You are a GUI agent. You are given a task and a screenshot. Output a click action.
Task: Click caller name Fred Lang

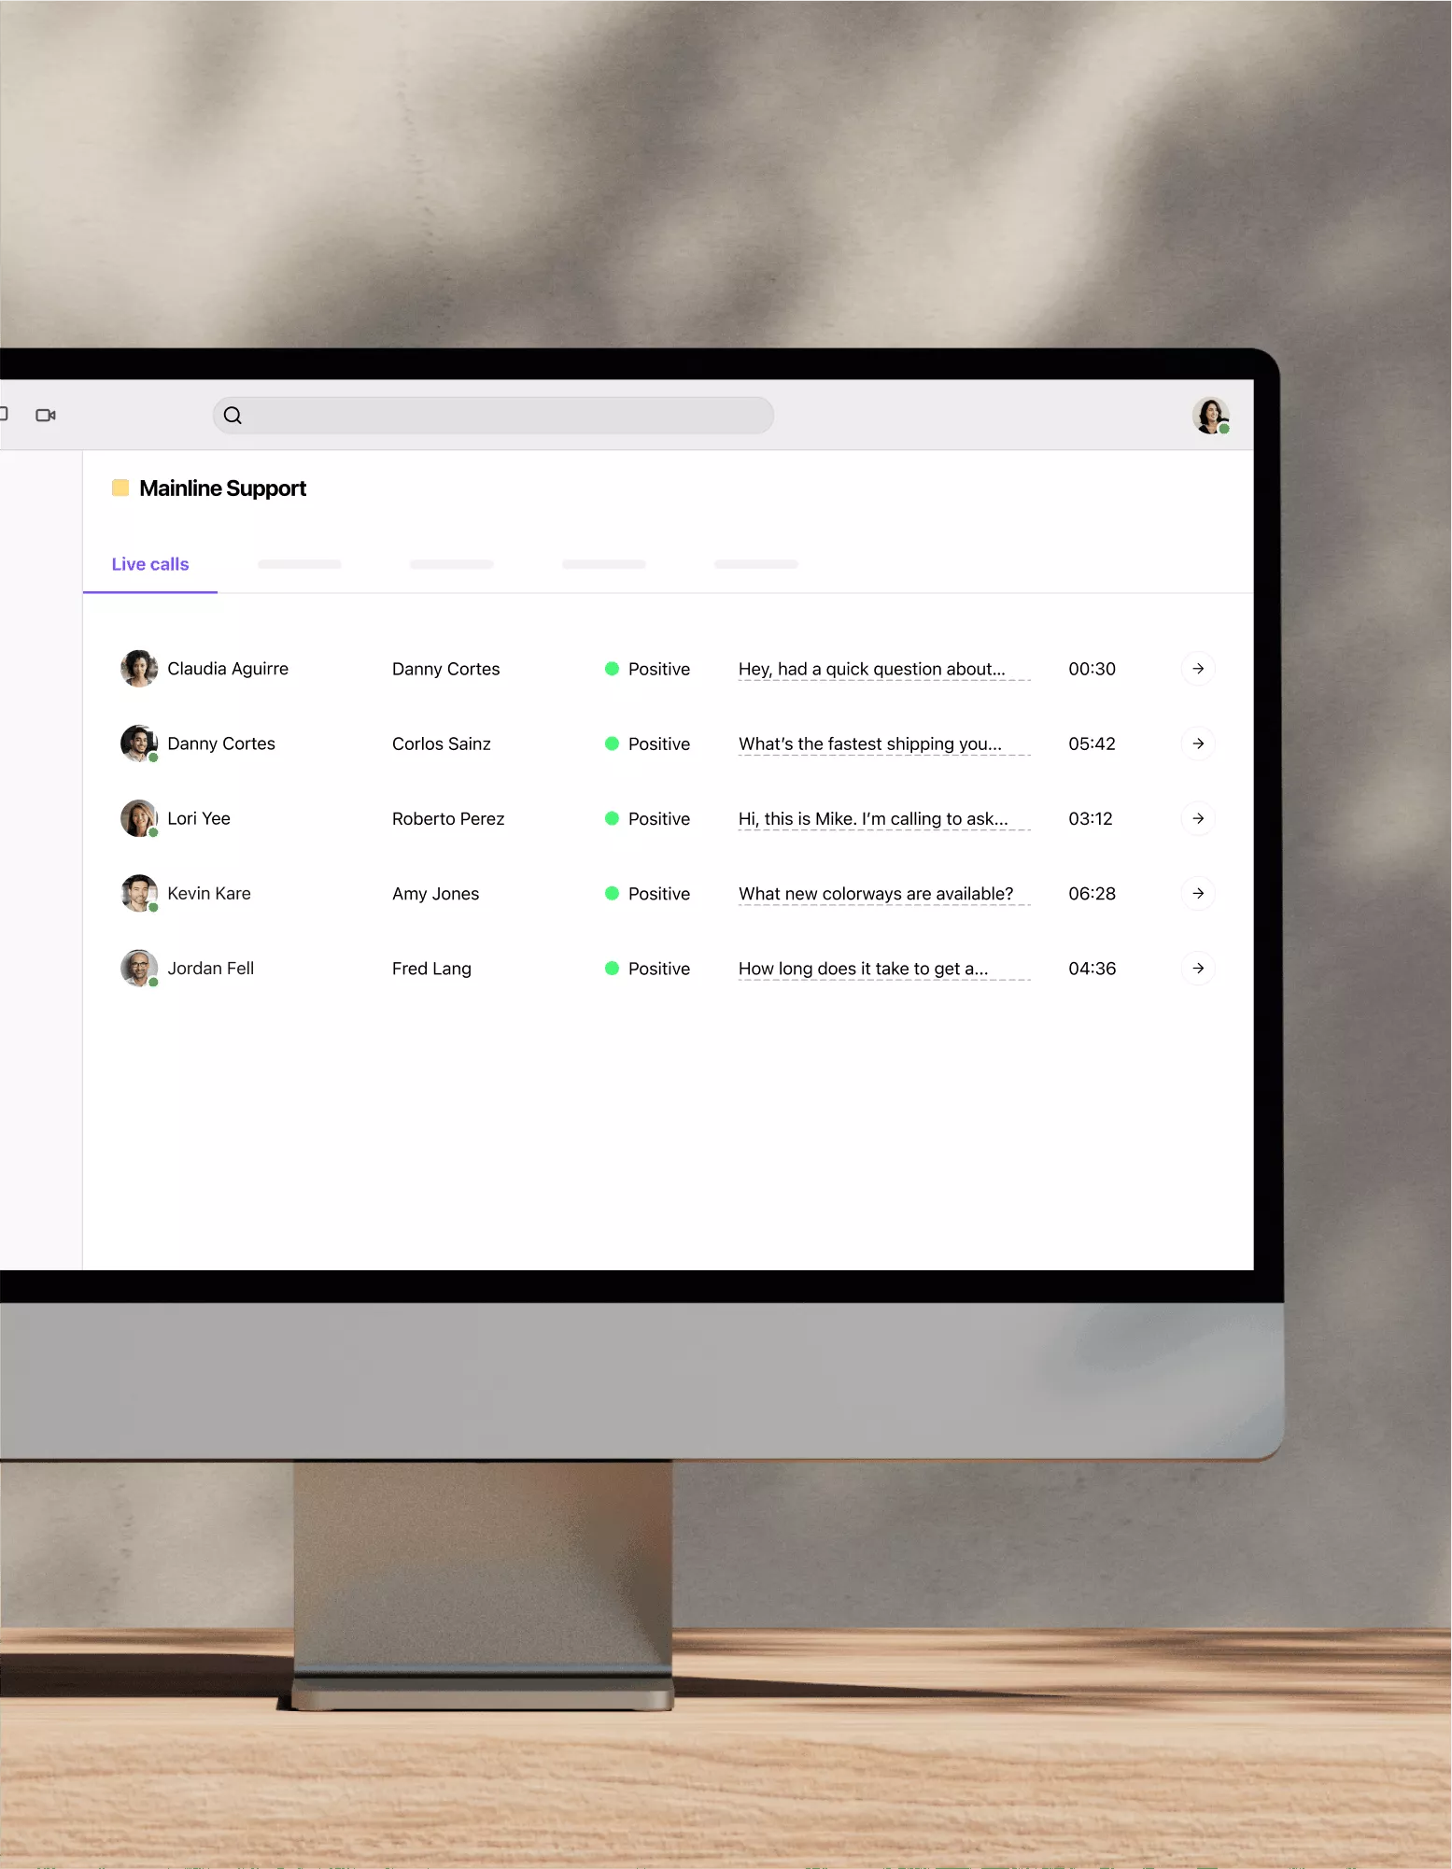(431, 969)
